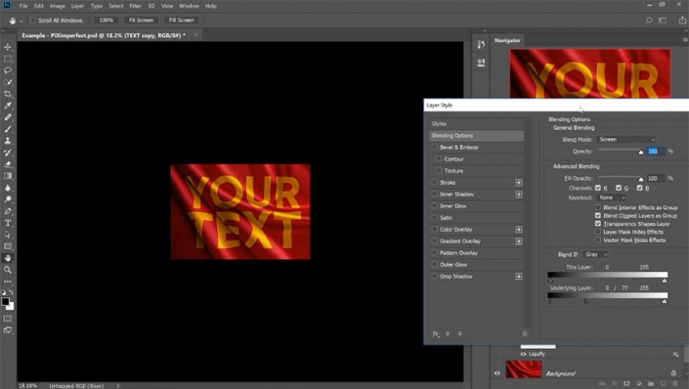
Task: Select the Zoom tool
Action: [x=8, y=270]
